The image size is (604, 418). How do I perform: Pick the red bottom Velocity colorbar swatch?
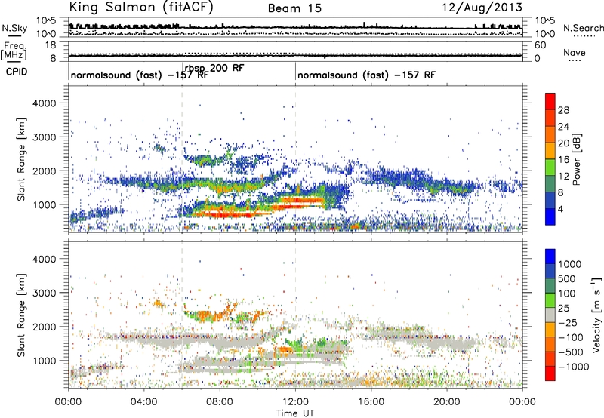point(550,373)
